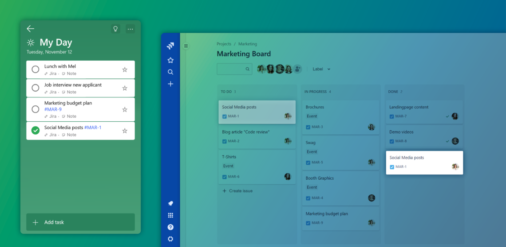The width and height of the screenshot is (506, 247).
Task: Open the #MAR-9 link in the task list
Action: [53, 109]
